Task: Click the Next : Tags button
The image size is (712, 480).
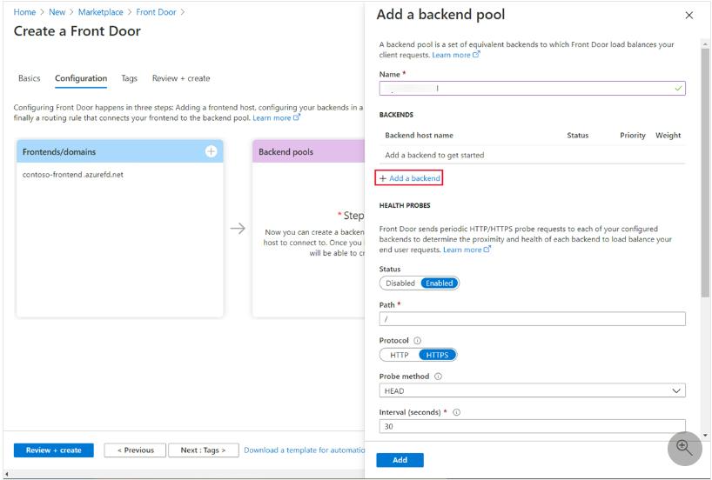Action: point(202,450)
